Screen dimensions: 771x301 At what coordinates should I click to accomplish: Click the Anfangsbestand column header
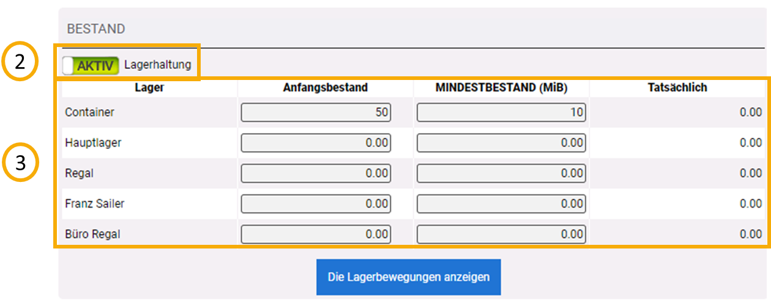click(x=325, y=87)
